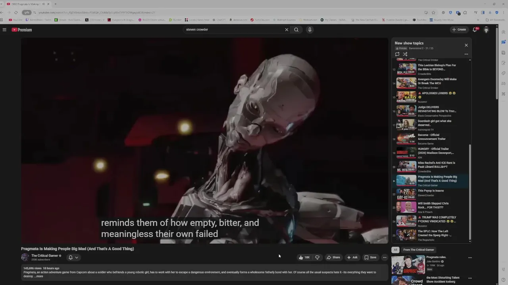Toggle shuffle playlist in New show topics
This screenshot has width=508, height=285.
tap(405, 54)
